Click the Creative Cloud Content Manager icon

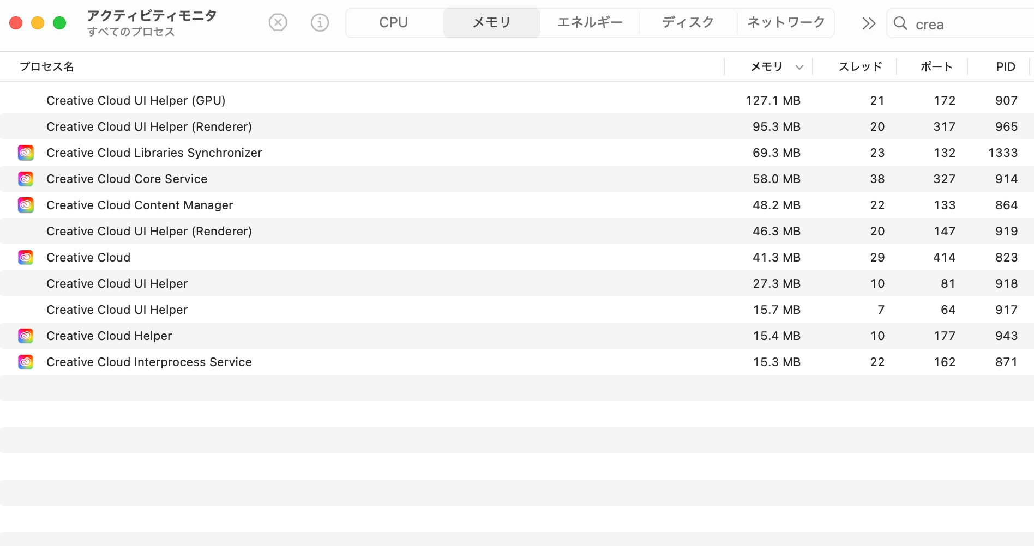click(26, 205)
